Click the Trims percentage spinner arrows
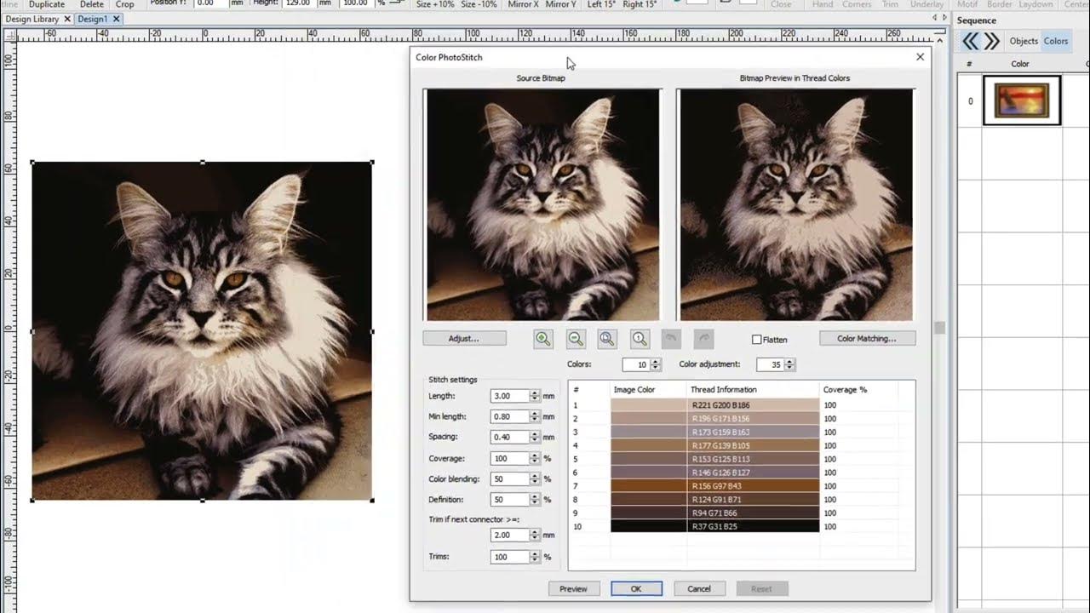The image size is (1090, 613). (x=535, y=557)
